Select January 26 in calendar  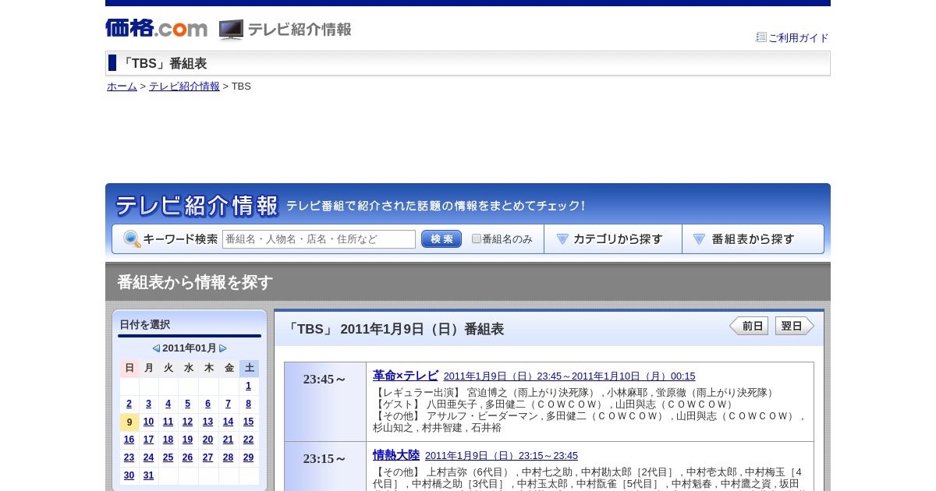(188, 457)
